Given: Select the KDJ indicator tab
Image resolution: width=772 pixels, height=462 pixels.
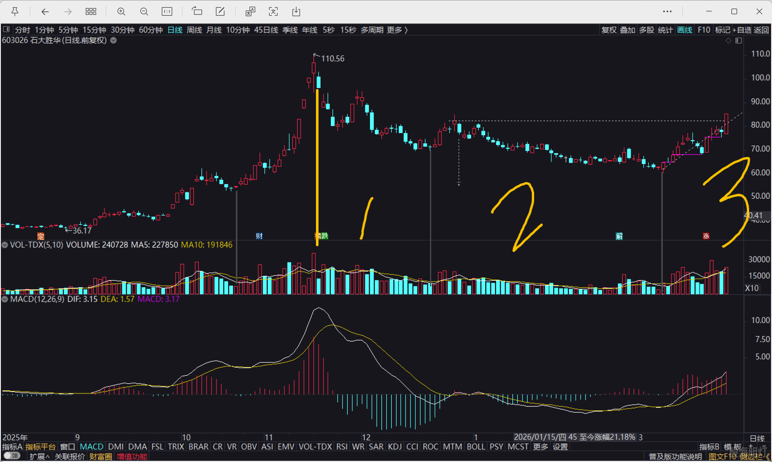Looking at the screenshot, I should point(395,447).
